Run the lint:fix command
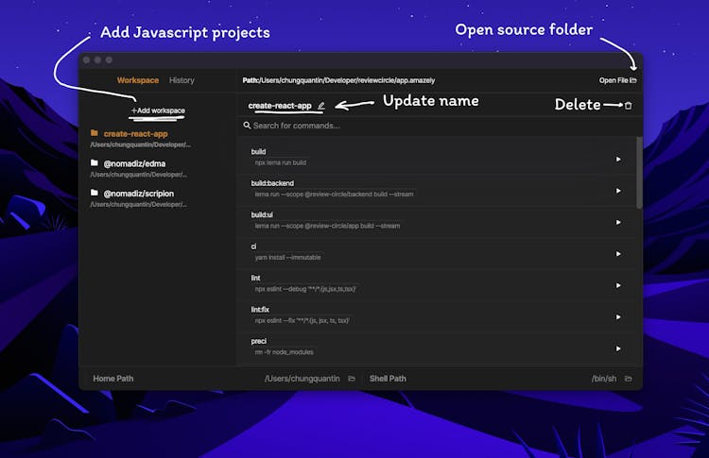Viewport: 709px width, 458px height. point(618,316)
